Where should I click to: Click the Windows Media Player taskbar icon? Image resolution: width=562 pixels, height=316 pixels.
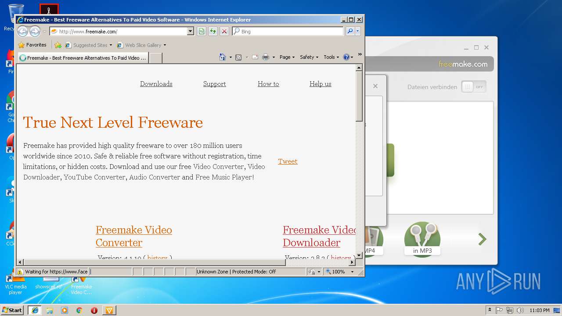[65, 310]
